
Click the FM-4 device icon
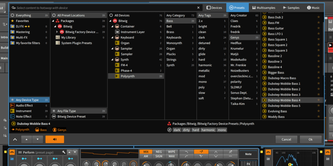[x=117, y=65]
